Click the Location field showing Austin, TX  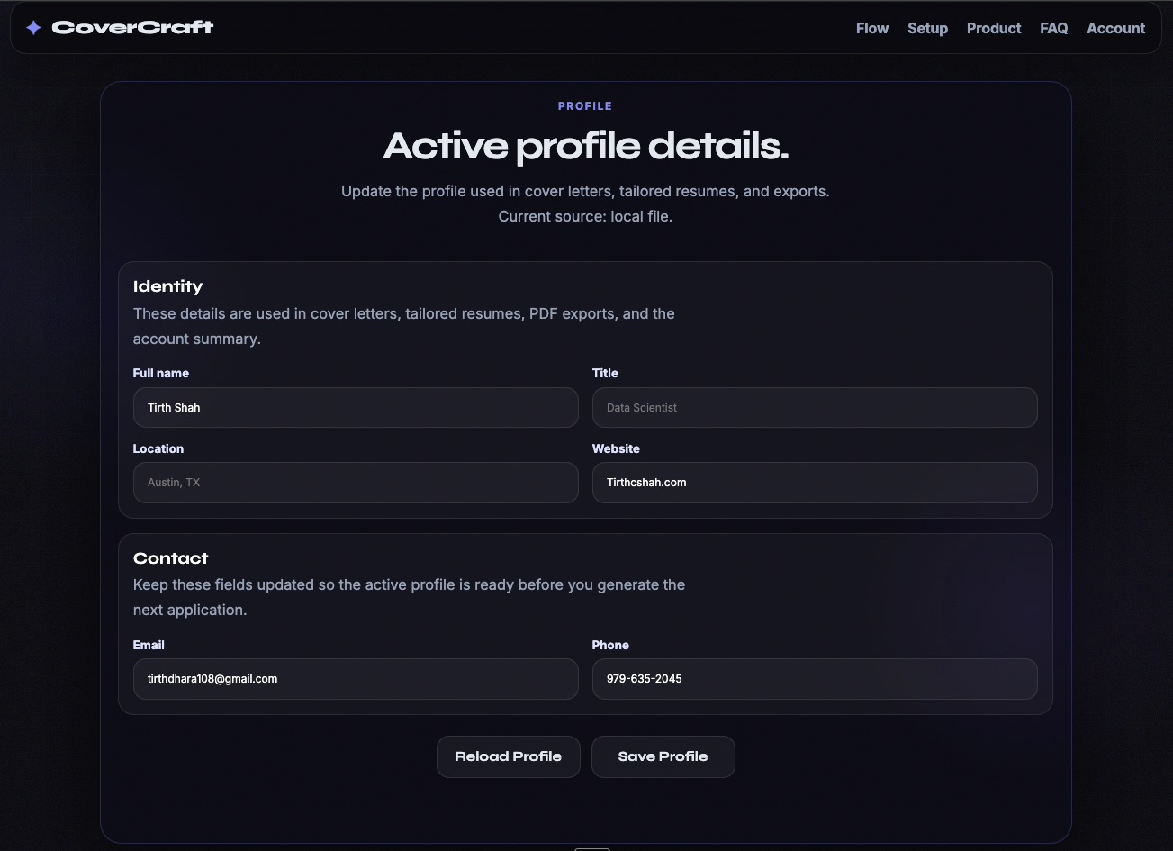click(x=355, y=483)
